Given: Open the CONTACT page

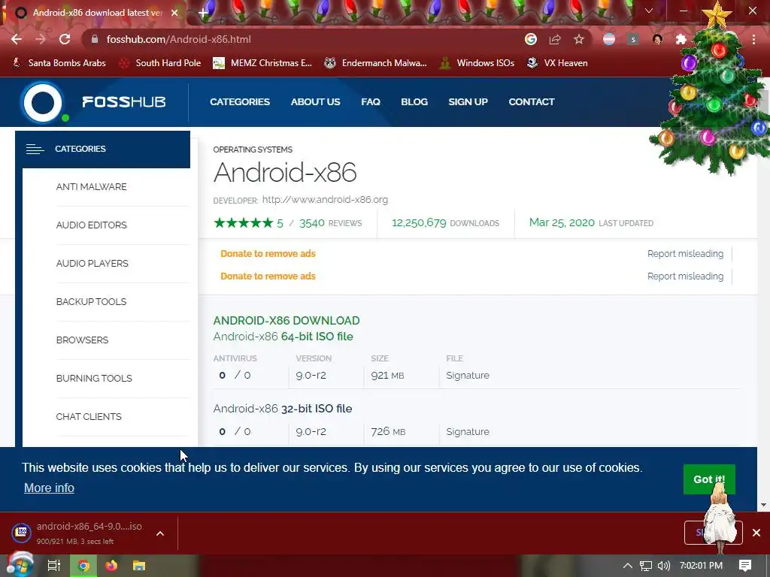Looking at the screenshot, I should tap(532, 101).
